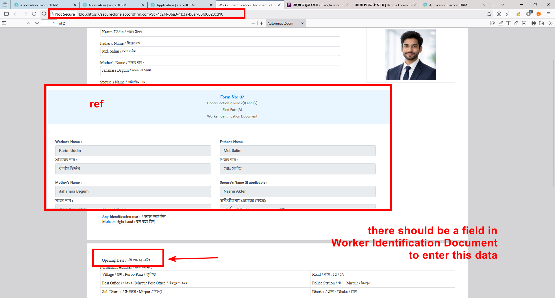Click the tracking protection shield icon
This screenshot has height=298, width=555.
[x=44, y=14]
